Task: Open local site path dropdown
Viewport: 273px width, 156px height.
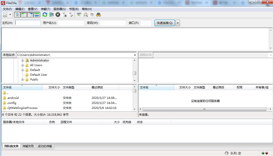Action: click(x=135, y=55)
